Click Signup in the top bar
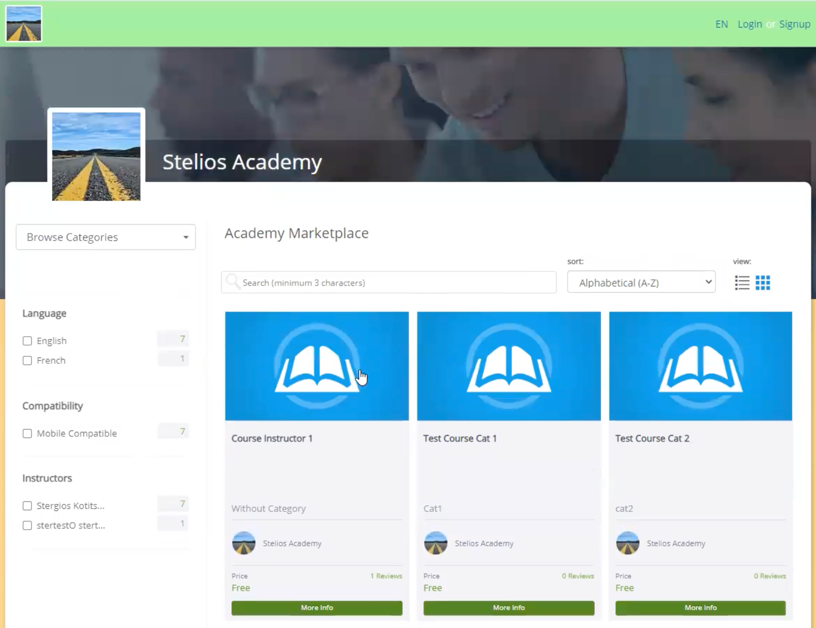Image resolution: width=816 pixels, height=628 pixels. pos(795,24)
